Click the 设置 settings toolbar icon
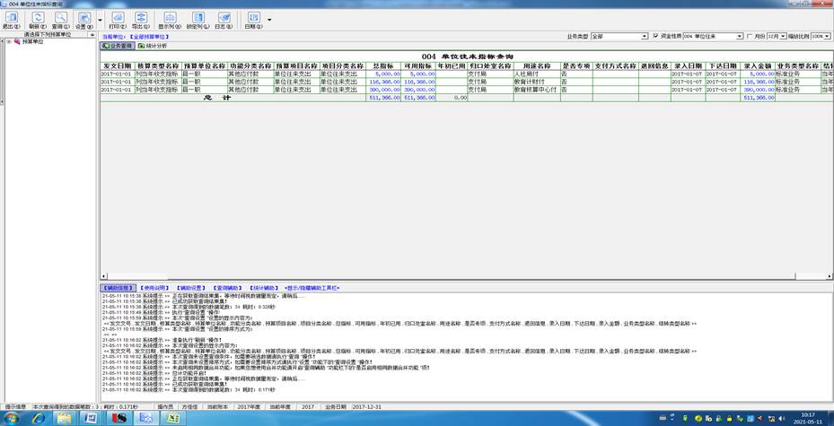The height and width of the screenshot is (426, 834). [84, 21]
